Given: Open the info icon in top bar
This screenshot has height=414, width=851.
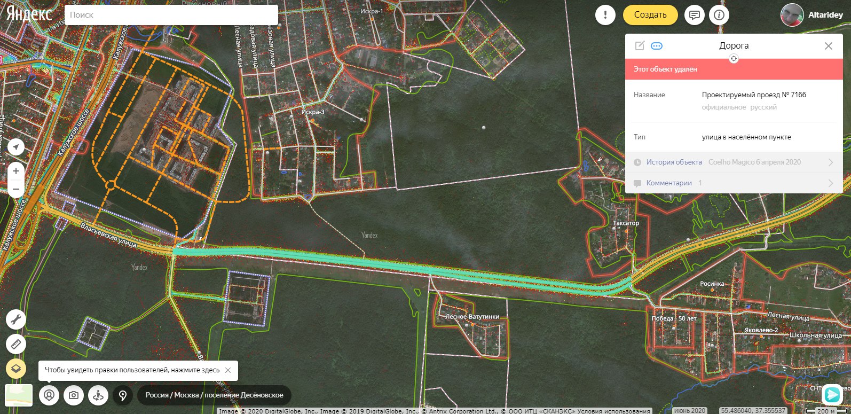Looking at the screenshot, I should [719, 15].
